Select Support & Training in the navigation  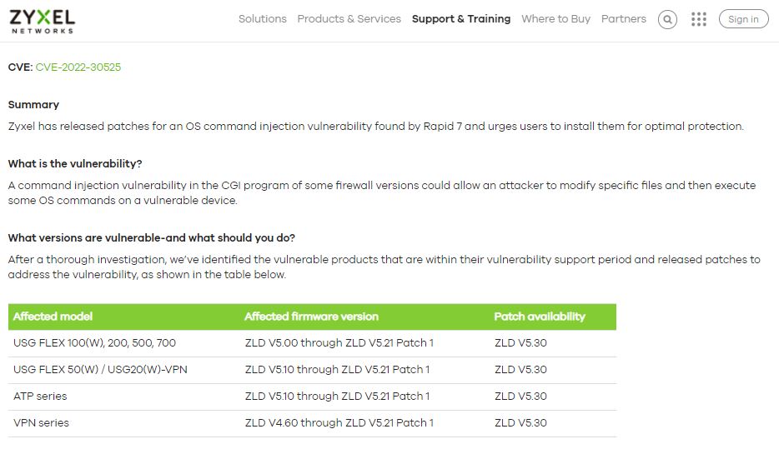(x=461, y=19)
